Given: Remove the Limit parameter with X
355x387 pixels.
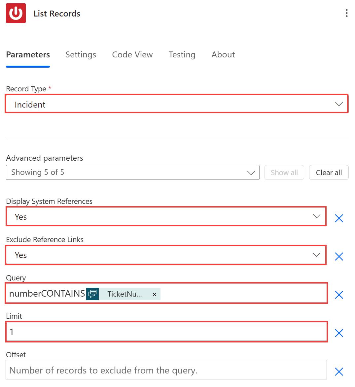Looking at the screenshot, I should coord(339,333).
